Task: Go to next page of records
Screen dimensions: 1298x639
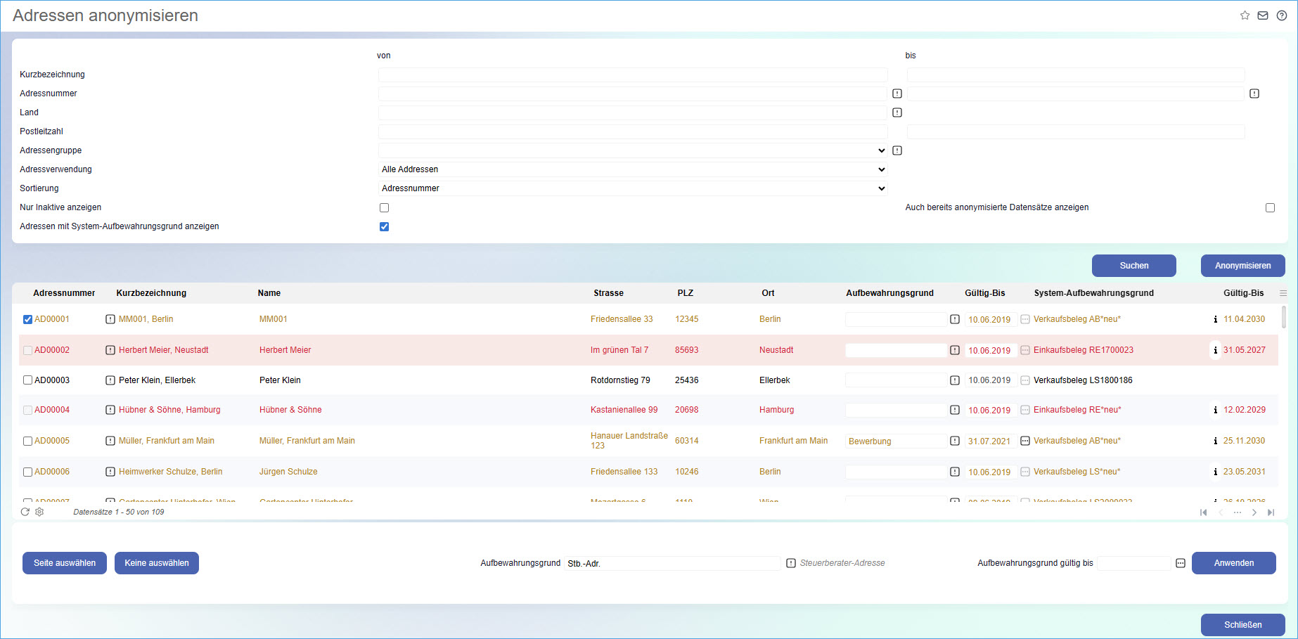Action: [x=1254, y=512]
